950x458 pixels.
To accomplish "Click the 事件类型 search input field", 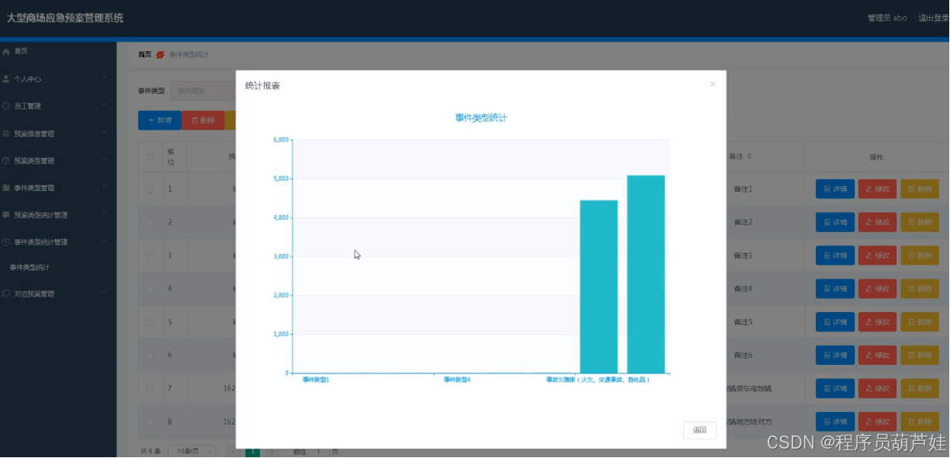I will (203, 91).
